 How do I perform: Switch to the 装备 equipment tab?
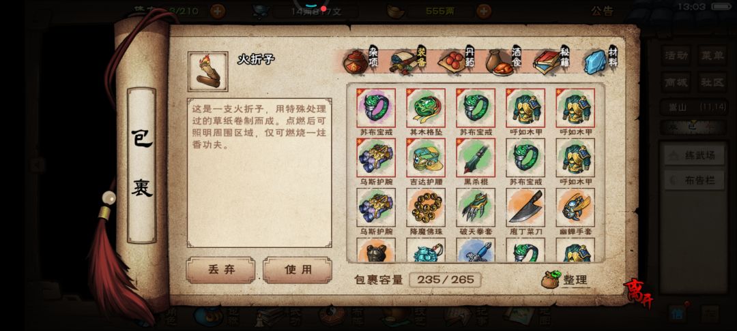(409, 61)
